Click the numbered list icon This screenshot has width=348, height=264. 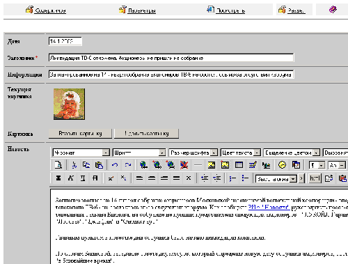click(232, 178)
